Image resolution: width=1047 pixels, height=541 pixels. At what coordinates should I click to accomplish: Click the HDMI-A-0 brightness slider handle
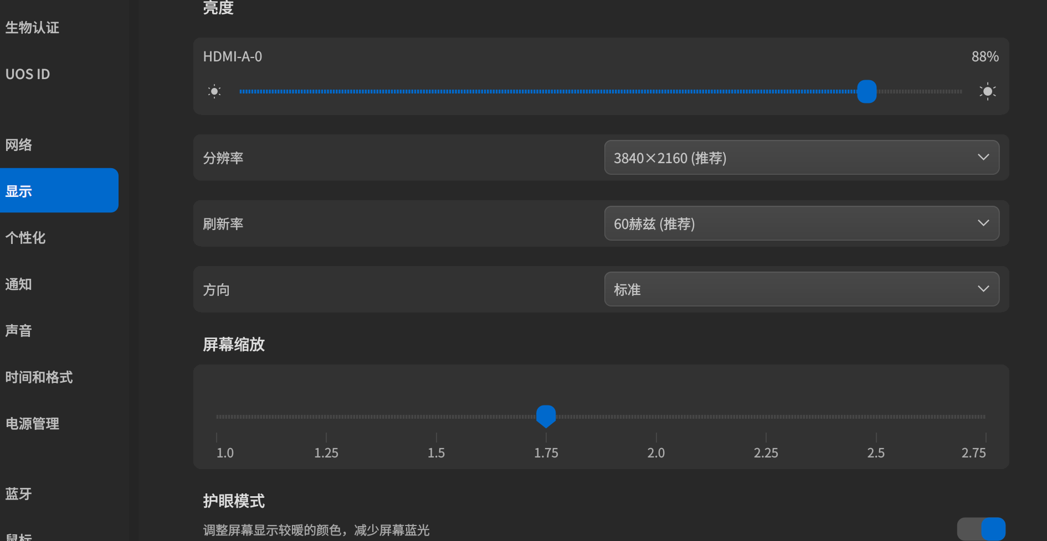(866, 91)
